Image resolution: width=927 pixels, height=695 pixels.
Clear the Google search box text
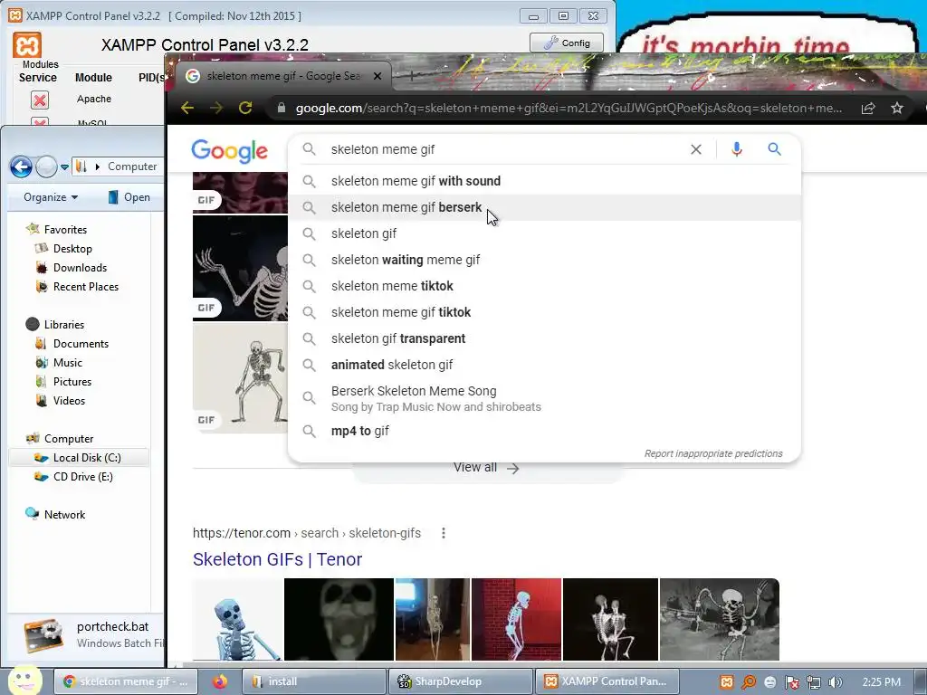[x=696, y=149]
